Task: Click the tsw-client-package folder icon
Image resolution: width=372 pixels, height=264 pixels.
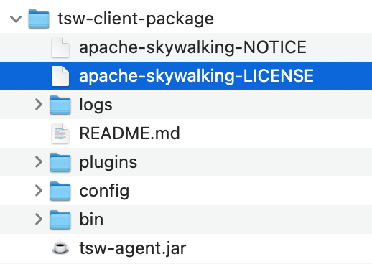Action: (x=39, y=19)
